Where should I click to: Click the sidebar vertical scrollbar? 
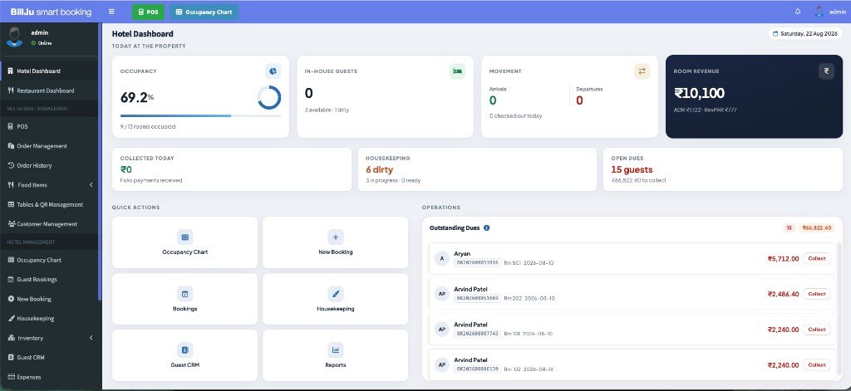coord(100,163)
